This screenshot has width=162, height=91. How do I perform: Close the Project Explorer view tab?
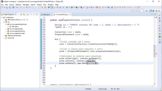[16, 15]
